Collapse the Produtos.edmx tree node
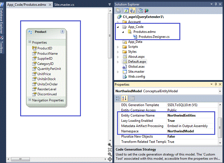The height and width of the screenshot is (163, 224). (x=123, y=32)
